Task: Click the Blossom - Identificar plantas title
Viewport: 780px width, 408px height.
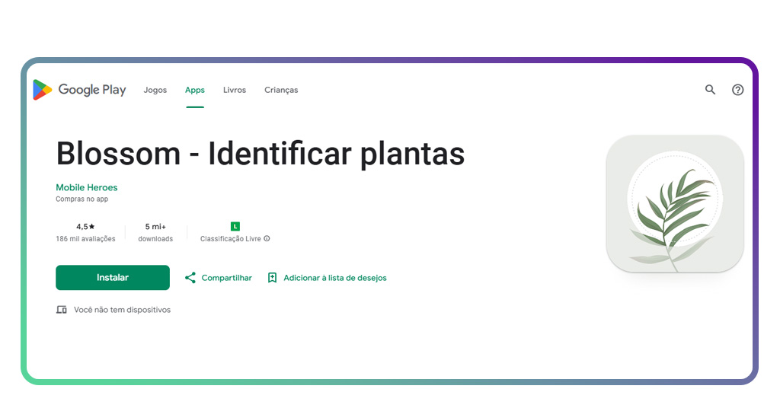Action: 261,154
